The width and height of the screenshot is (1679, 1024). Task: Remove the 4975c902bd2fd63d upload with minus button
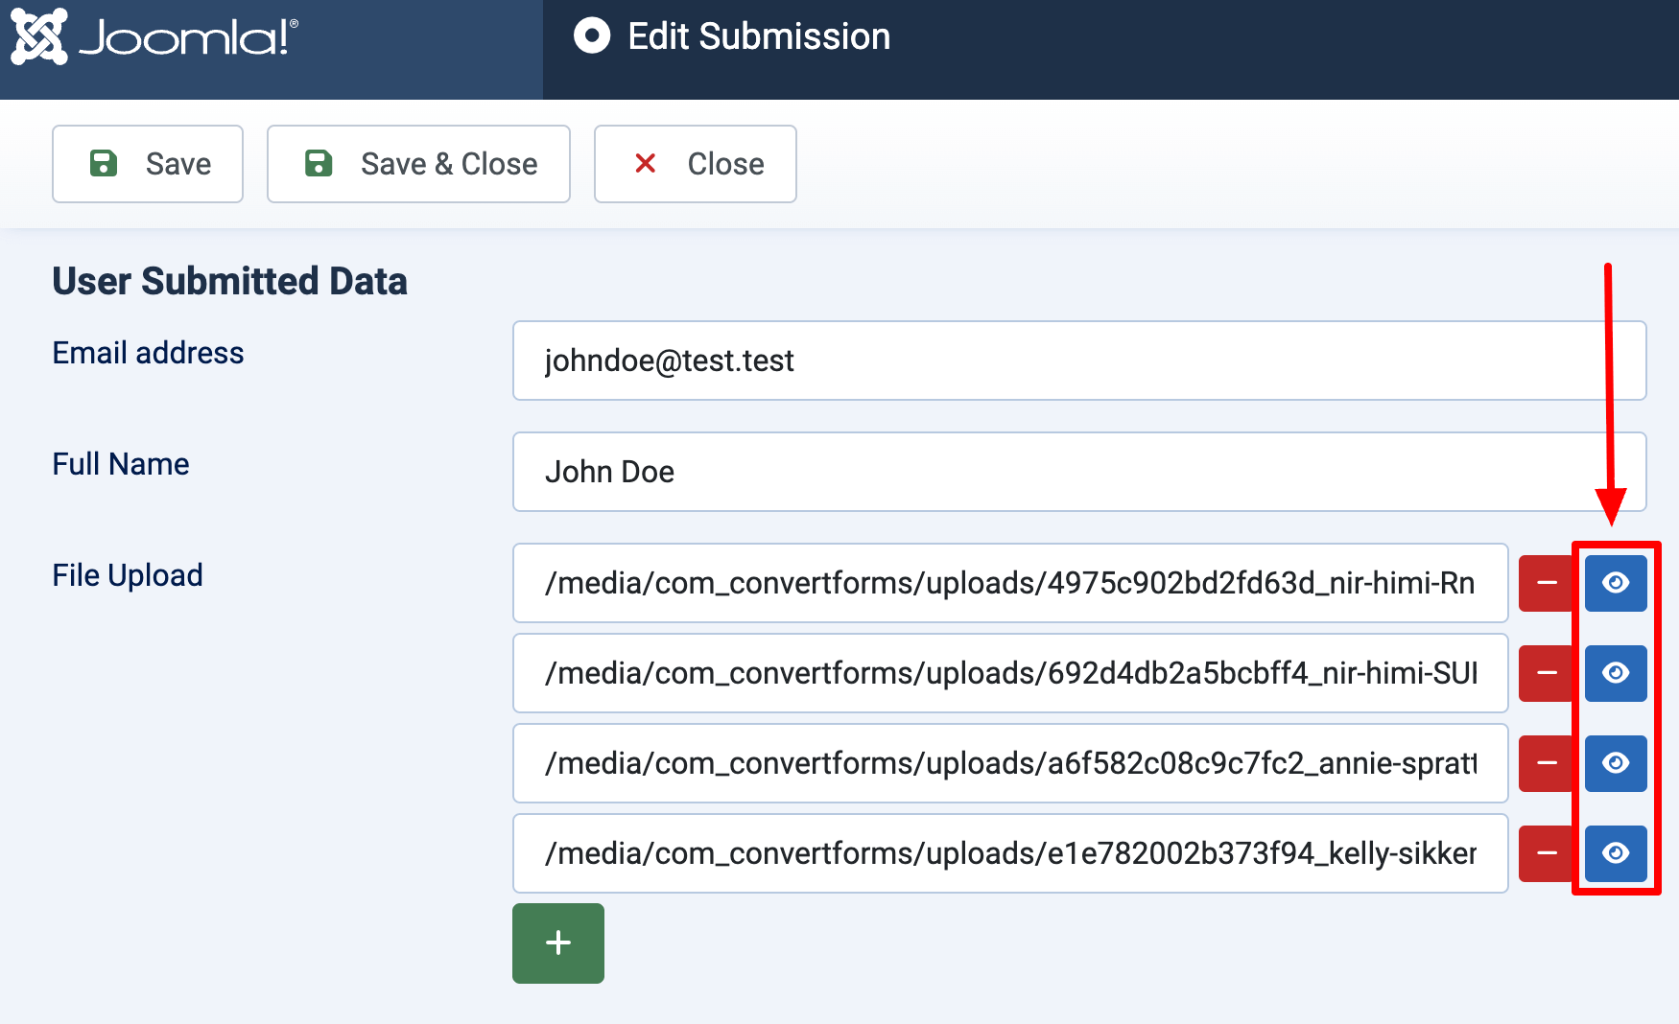[x=1547, y=583]
